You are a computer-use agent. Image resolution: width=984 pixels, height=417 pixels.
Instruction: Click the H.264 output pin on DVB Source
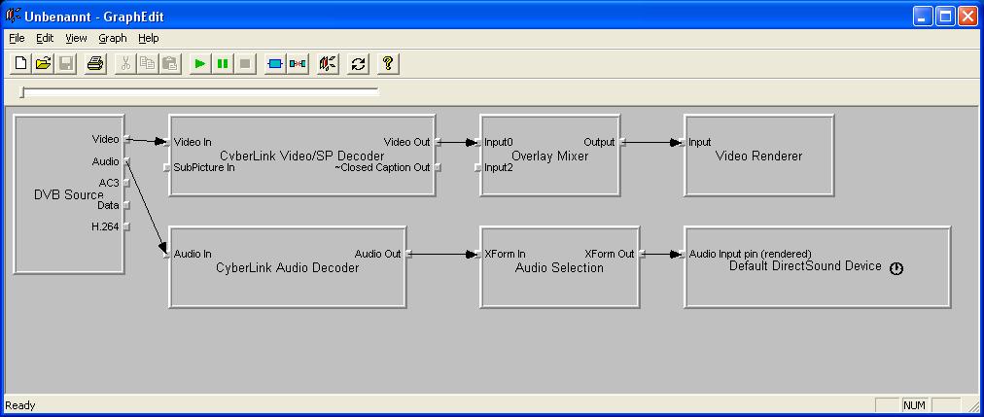(126, 226)
